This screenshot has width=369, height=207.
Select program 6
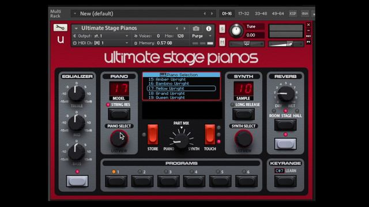246,181
